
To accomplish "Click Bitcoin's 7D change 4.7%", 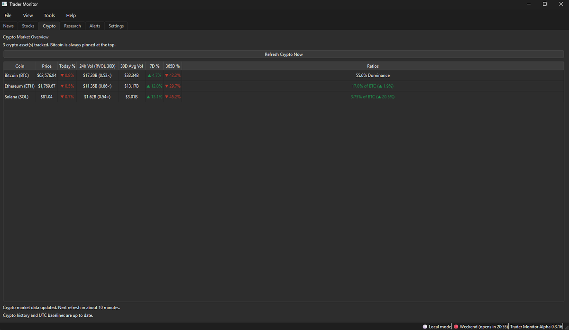I will coord(155,75).
